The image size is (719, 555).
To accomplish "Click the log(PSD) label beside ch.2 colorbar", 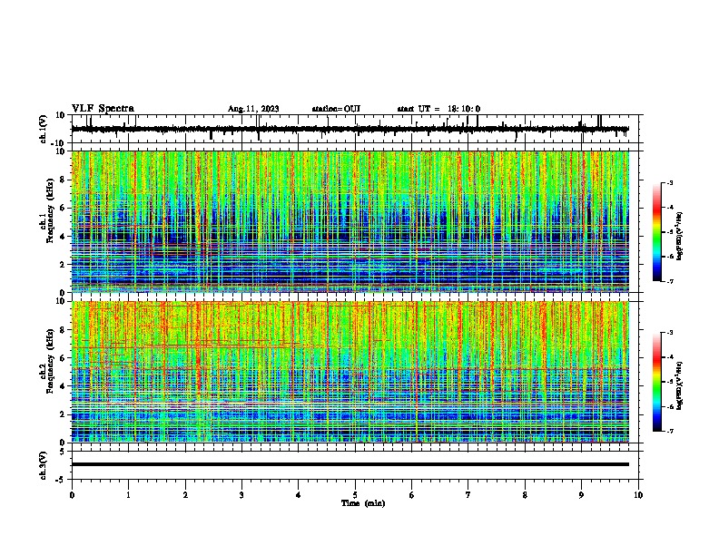I will (680, 385).
